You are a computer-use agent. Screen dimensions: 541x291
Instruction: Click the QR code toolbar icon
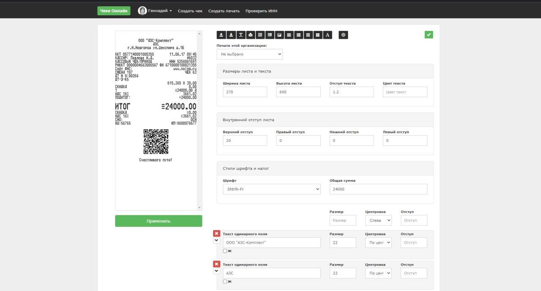260,35
